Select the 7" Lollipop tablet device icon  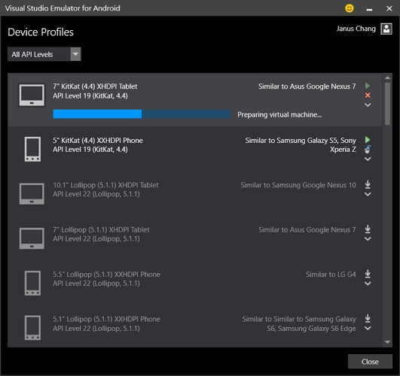(32, 238)
